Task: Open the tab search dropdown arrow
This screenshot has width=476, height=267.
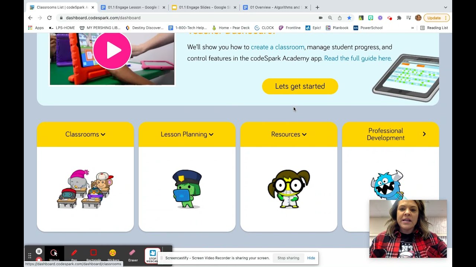Action: pos(446,7)
